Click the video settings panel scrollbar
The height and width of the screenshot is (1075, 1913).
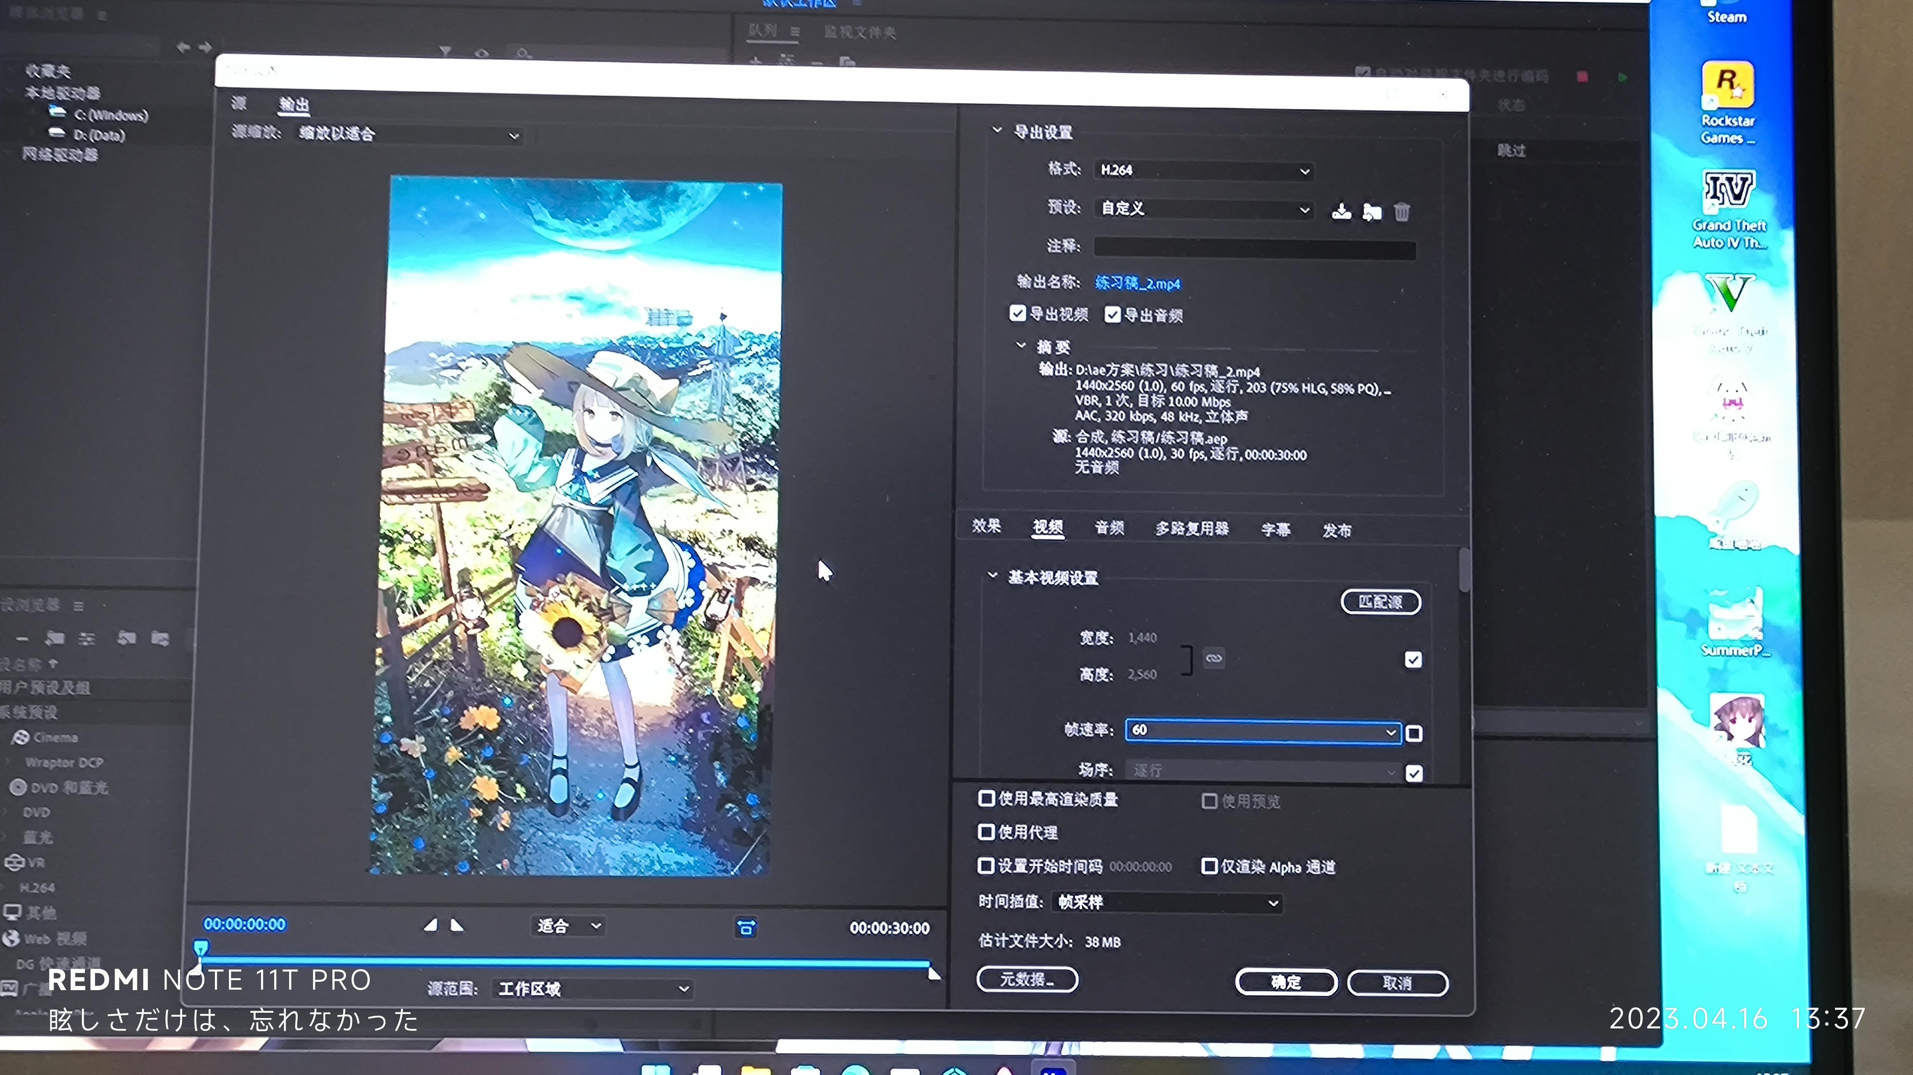[x=1464, y=570]
